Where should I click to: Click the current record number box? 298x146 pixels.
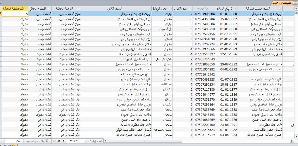[x=75, y=141]
